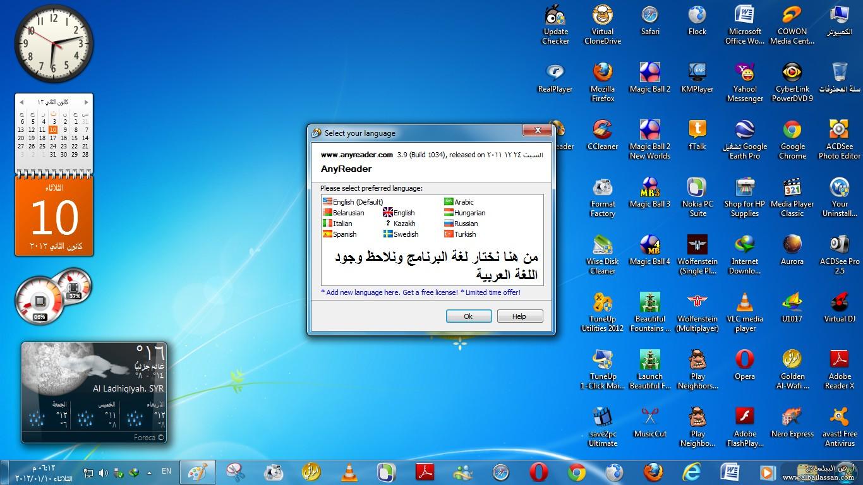The width and height of the screenshot is (863, 485).
Task: Open Virtual CloneDrive desktop icon
Action: click(603, 25)
